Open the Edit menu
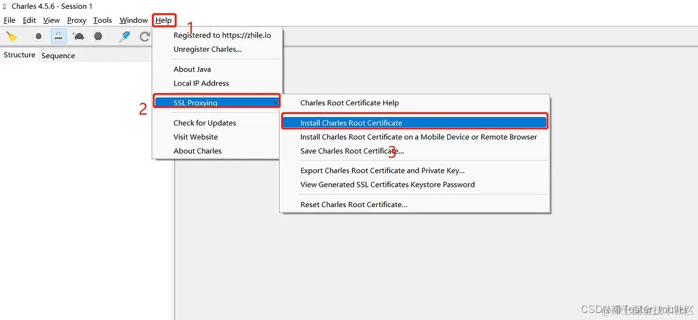 coord(29,20)
